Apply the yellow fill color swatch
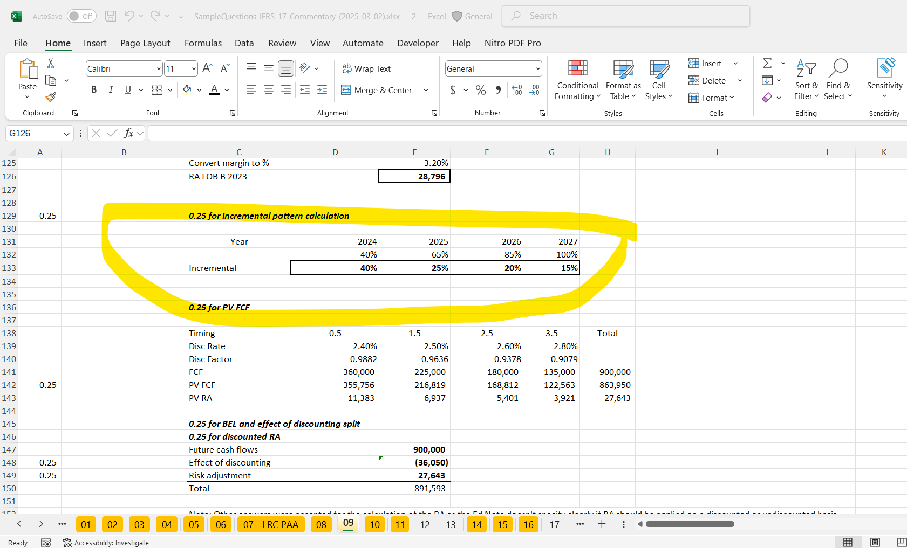The height and width of the screenshot is (548, 907). point(187,90)
